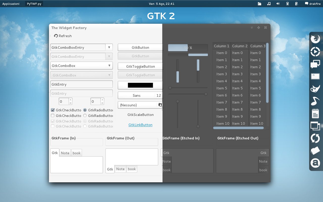Open the chat bubbles dock icon
The height and width of the screenshot is (202, 323).
pos(315,64)
